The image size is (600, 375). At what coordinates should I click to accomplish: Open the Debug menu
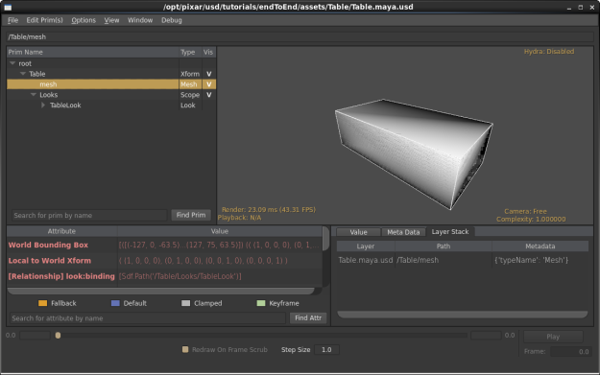[x=172, y=20]
